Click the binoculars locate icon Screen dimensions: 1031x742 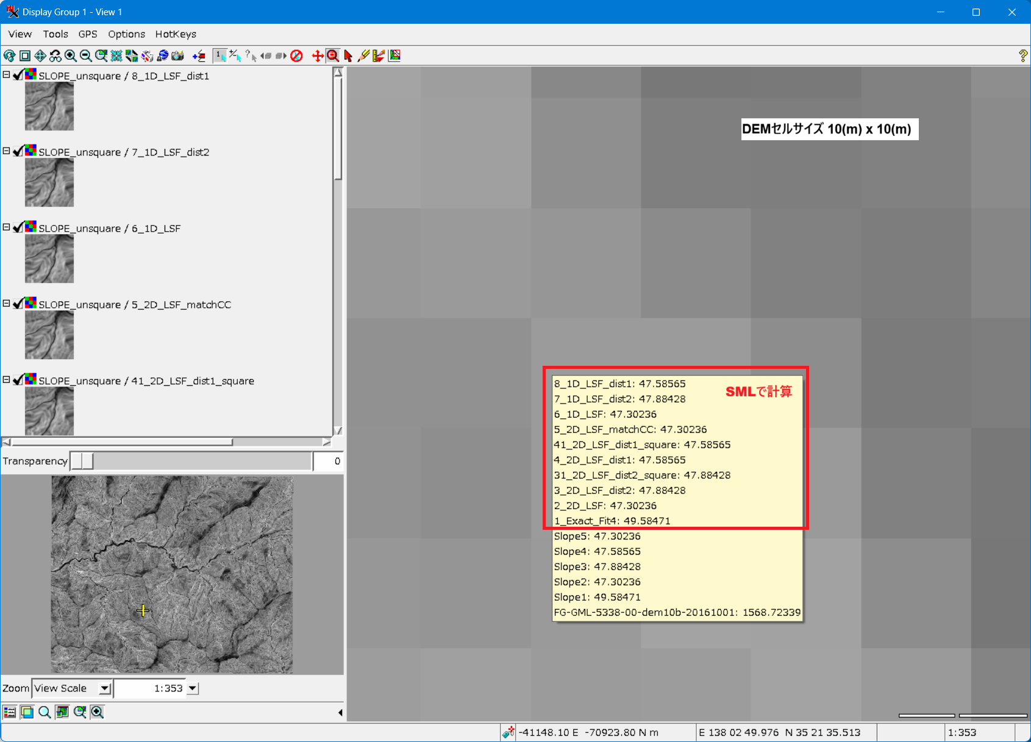coord(55,56)
